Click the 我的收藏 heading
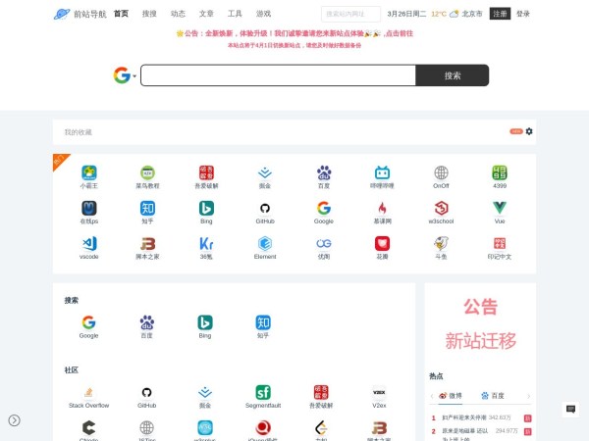This screenshot has width=589, height=441. [x=79, y=132]
